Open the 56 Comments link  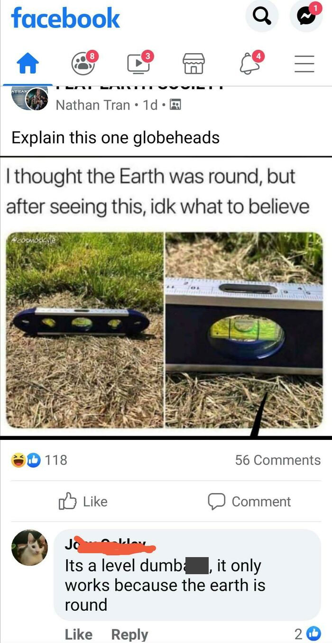point(278,460)
